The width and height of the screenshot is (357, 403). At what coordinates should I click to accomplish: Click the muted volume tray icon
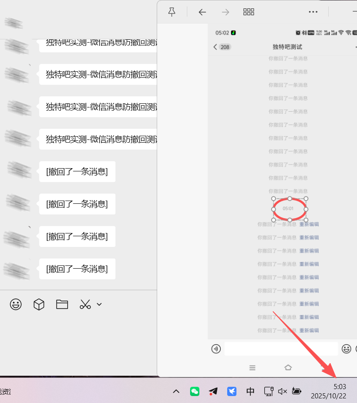282,391
